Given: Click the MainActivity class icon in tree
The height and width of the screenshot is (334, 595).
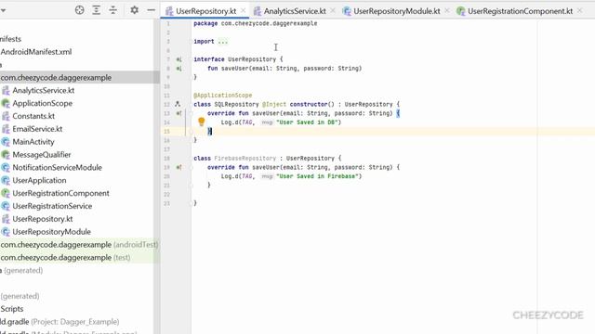Looking at the screenshot, I should 6,142.
